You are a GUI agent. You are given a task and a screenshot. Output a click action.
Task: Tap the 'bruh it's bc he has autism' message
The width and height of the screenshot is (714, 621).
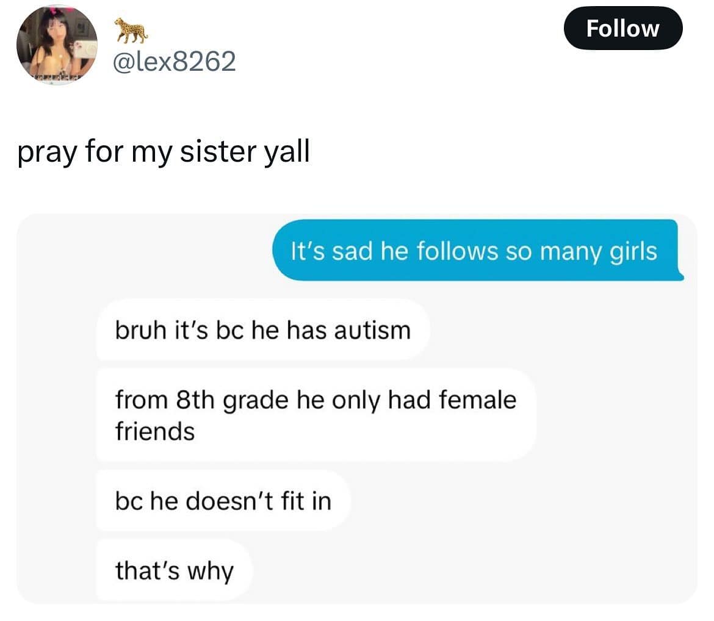[x=263, y=329]
